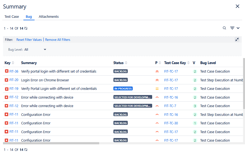Sort the Test Case Key column
Image resolution: width=245 pixels, height=152 pixels.
[x=188, y=63]
